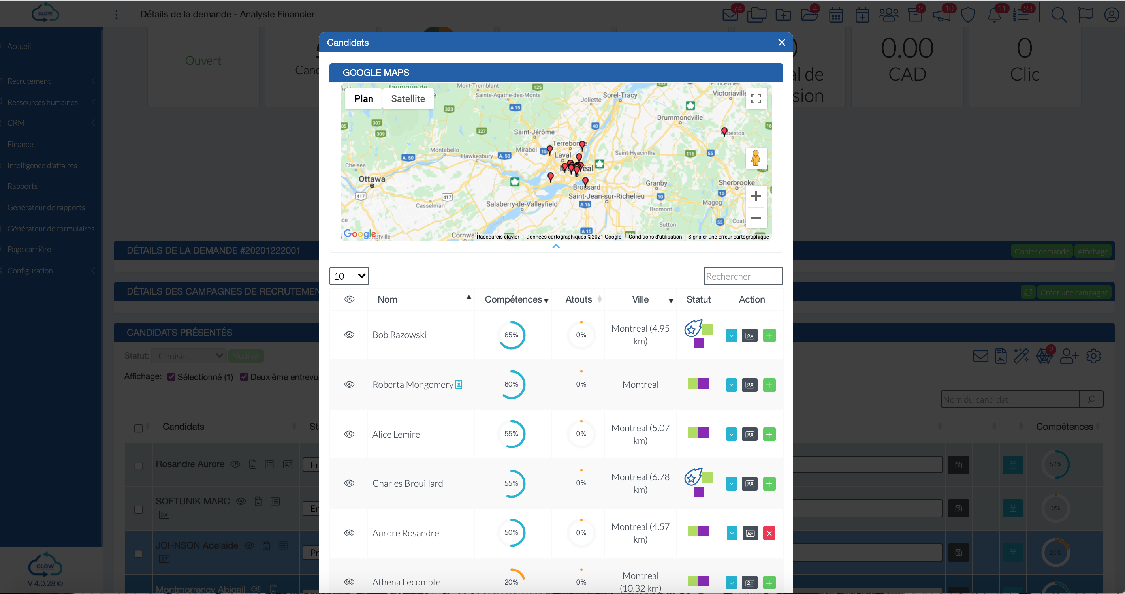
Task: Toggle visibility eye for Aurore Rosandre
Action: point(349,533)
